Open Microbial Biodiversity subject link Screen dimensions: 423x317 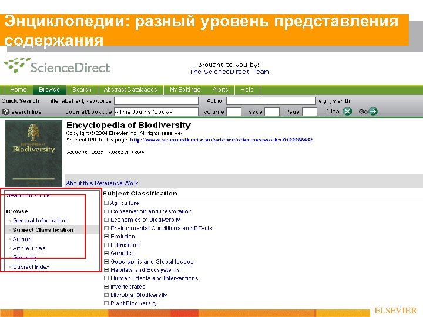[139, 295]
